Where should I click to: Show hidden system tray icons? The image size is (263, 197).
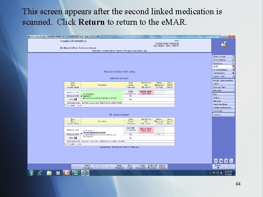tap(210, 173)
